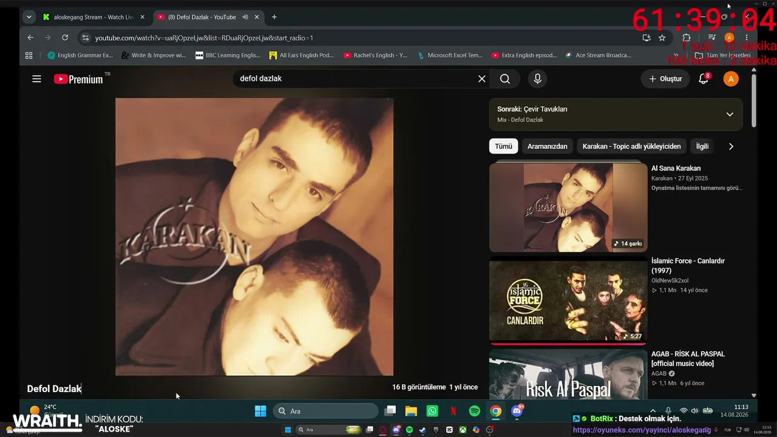Mute the Defol Dazlak tab audio
Image resolution: width=777 pixels, height=437 pixels.
(245, 17)
